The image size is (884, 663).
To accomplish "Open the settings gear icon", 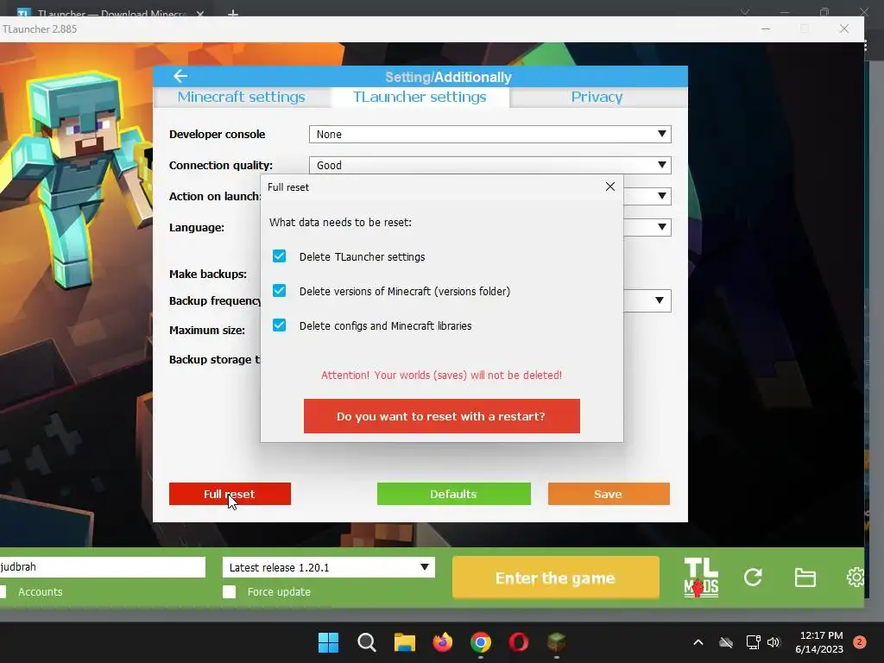I will (856, 578).
